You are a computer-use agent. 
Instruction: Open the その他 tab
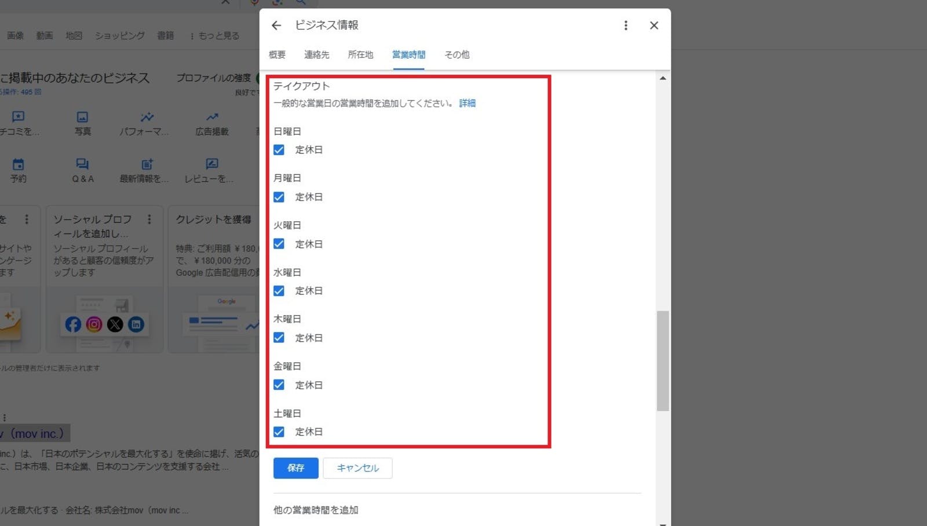(457, 54)
